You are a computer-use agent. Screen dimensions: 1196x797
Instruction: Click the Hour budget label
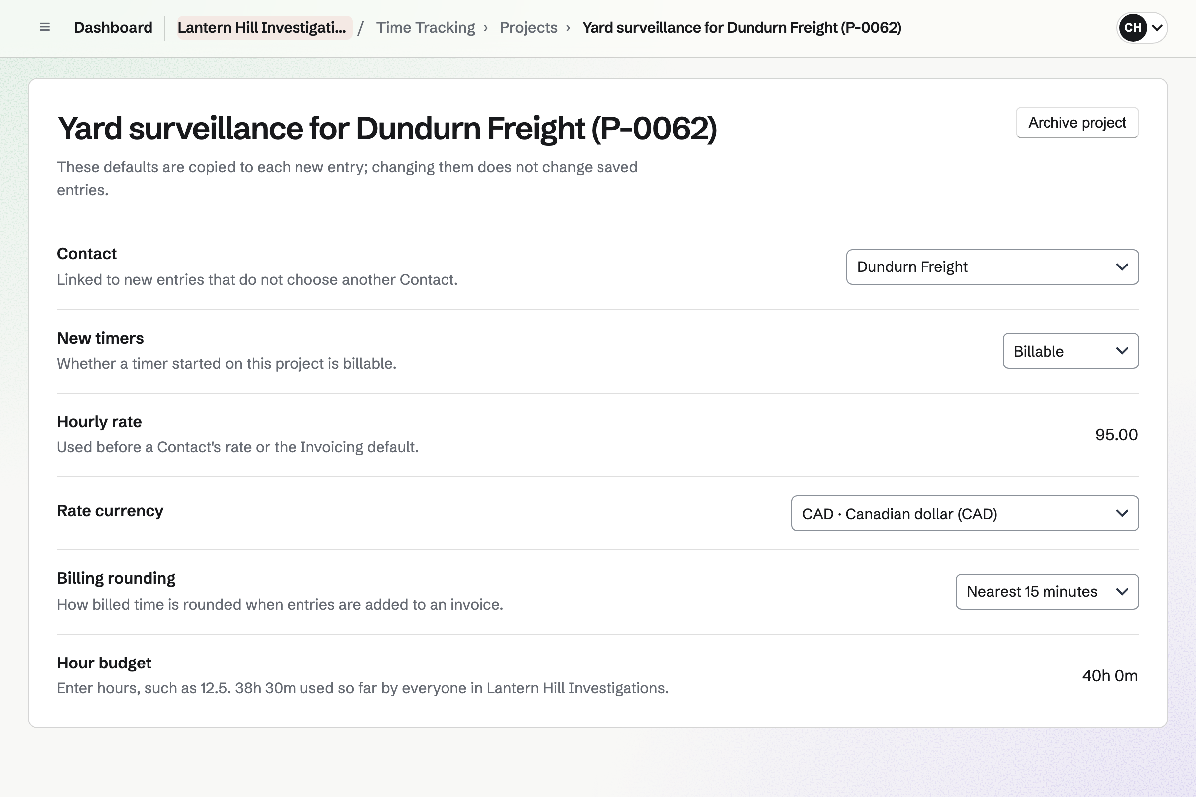click(104, 663)
